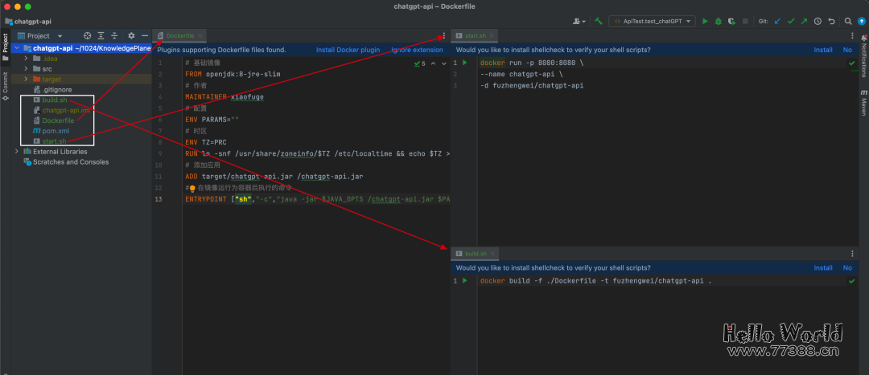This screenshot has width=869, height=375.
Task: Click the Select Opened File target icon
Action: click(x=87, y=36)
